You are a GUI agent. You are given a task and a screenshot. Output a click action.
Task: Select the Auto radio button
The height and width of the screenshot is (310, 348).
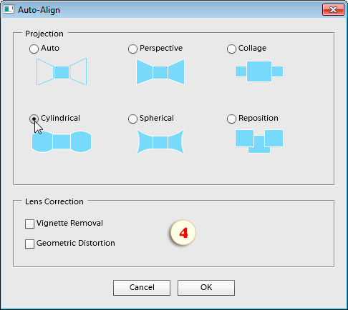point(34,49)
